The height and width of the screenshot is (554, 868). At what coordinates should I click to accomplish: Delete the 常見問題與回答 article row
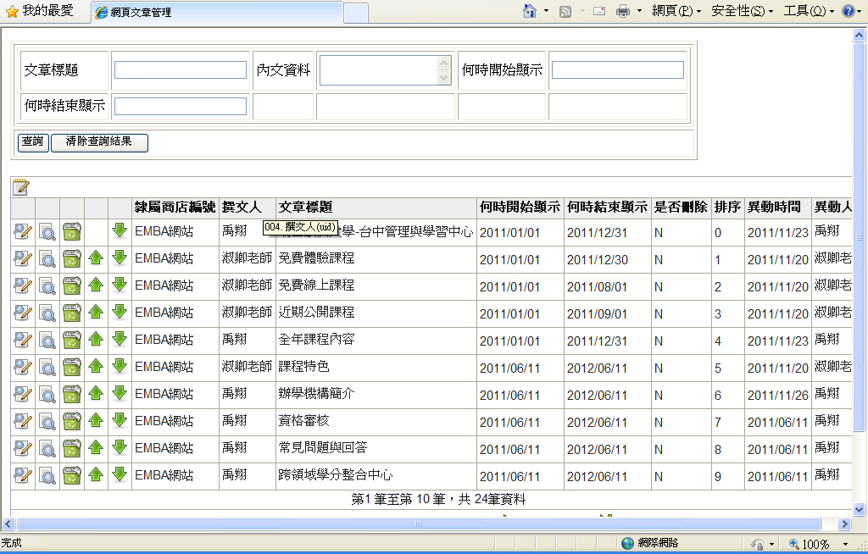click(72, 449)
